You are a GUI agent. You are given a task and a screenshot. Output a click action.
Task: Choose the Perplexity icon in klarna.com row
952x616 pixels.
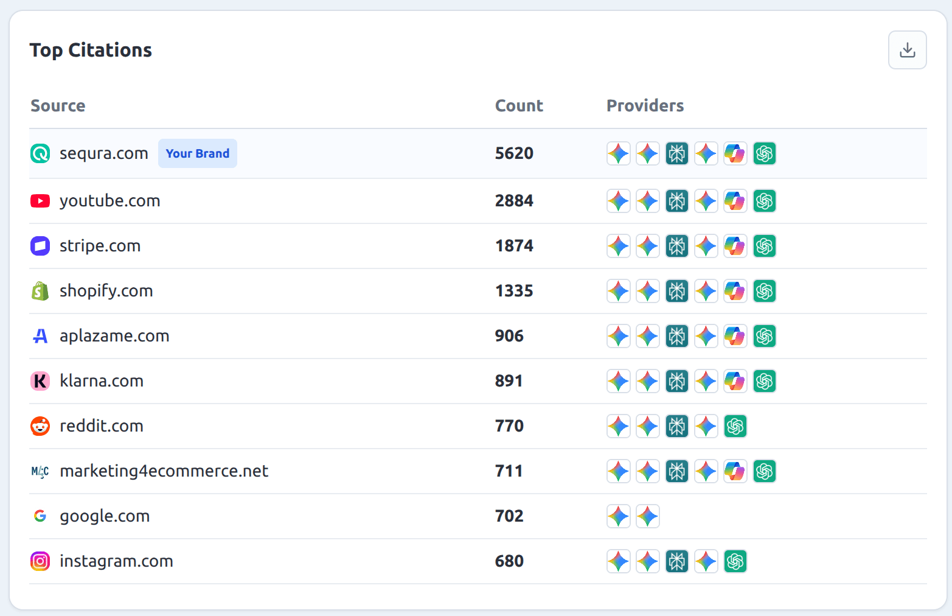coord(677,381)
